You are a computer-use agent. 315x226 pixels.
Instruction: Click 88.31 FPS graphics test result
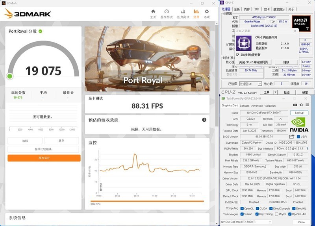coord(147,106)
